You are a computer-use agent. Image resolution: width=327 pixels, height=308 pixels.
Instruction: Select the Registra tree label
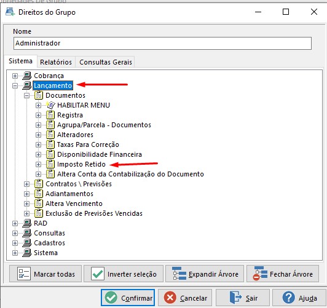[x=70, y=115]
